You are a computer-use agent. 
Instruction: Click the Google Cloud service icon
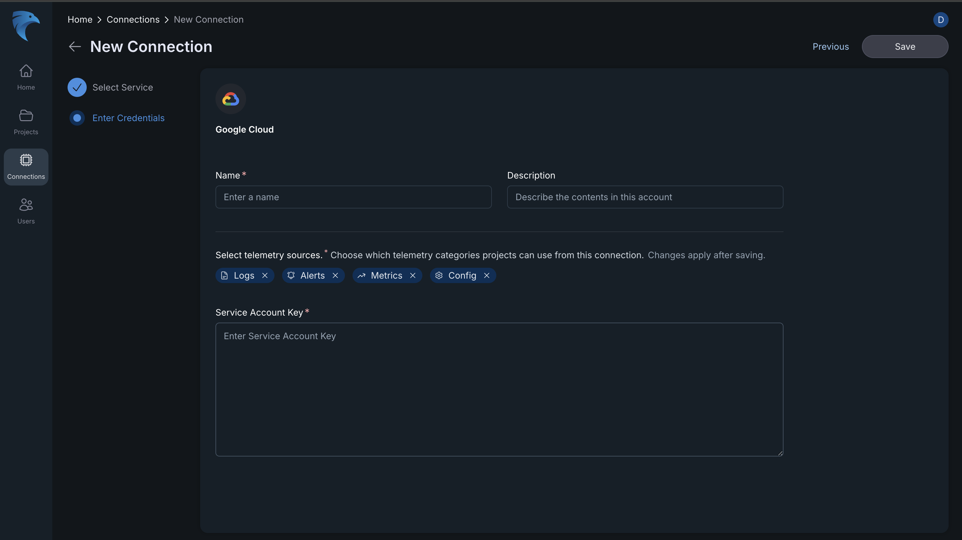coord(230,99)
